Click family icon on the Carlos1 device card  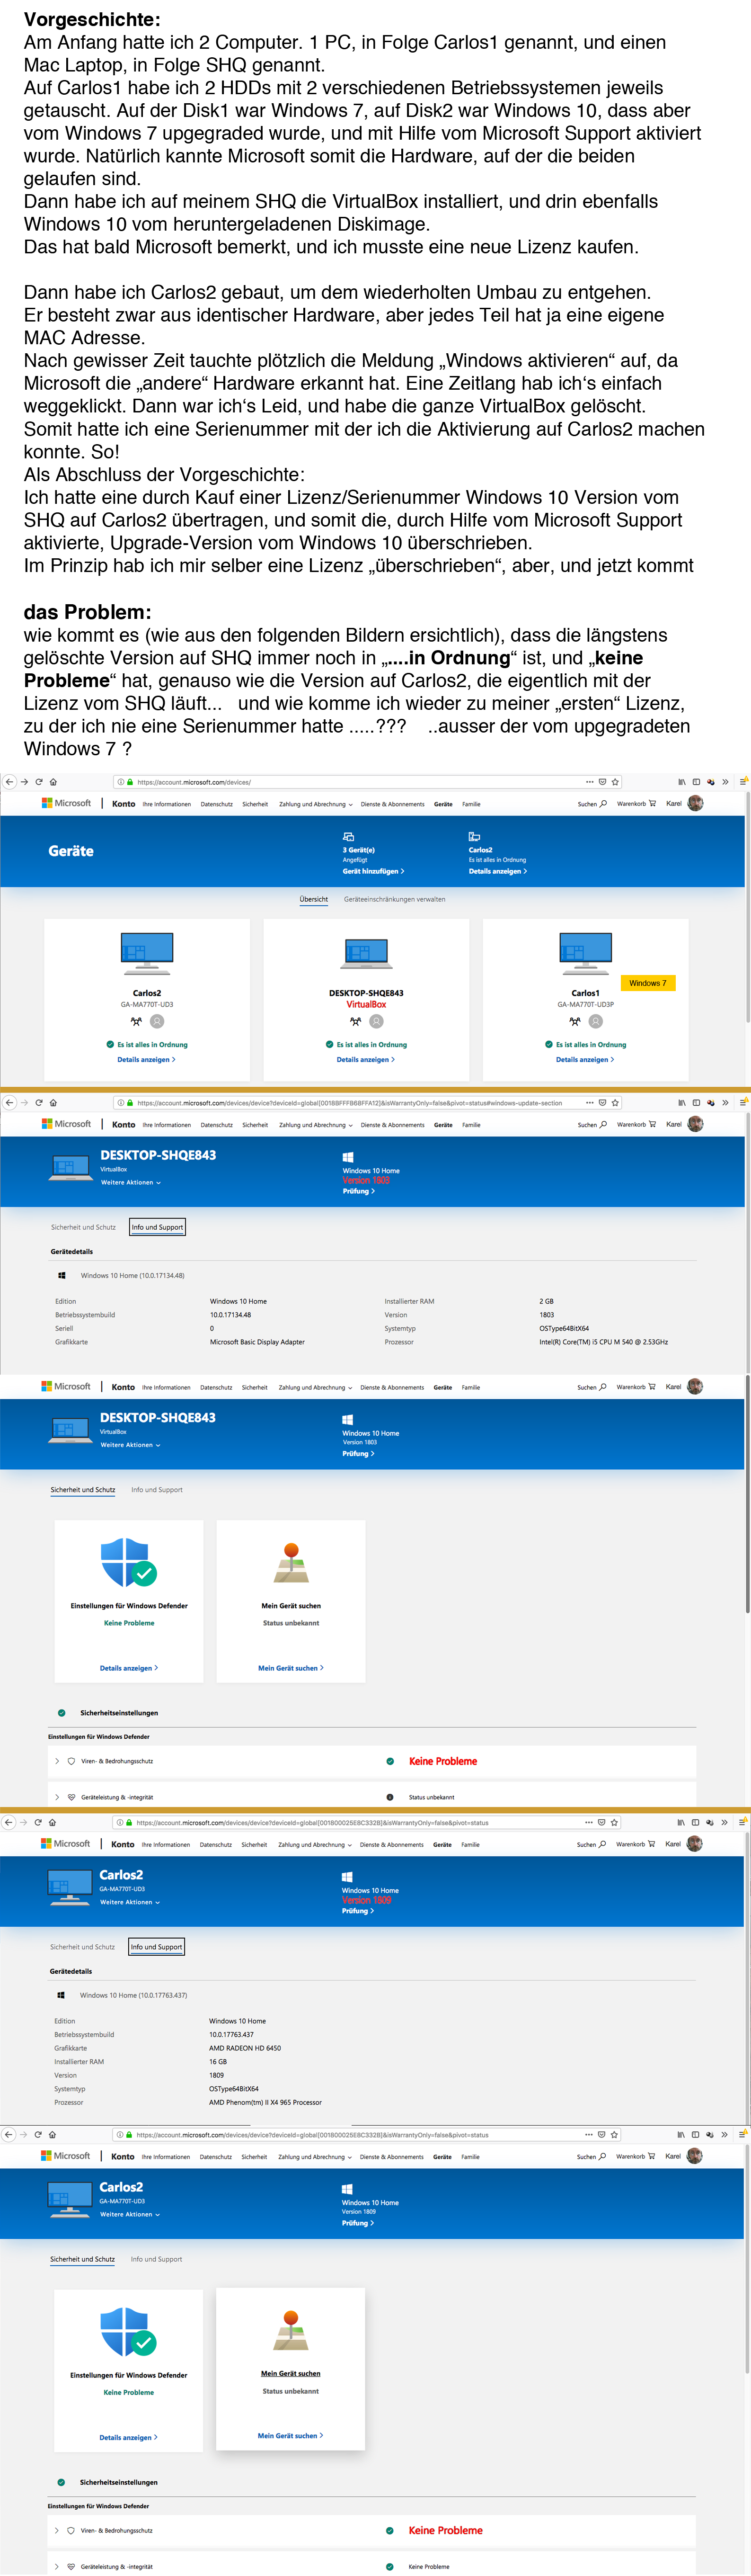pyautogui.click(x=575, y=1021)
